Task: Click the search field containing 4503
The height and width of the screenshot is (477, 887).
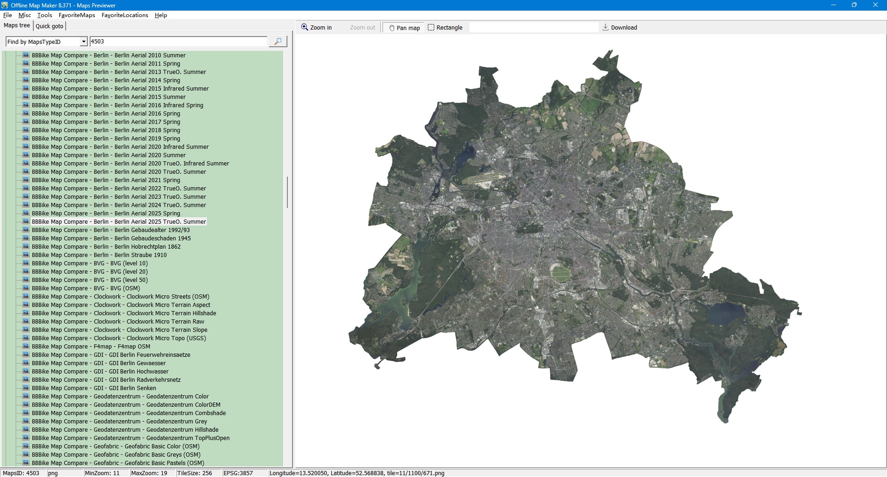Action: 178,42
